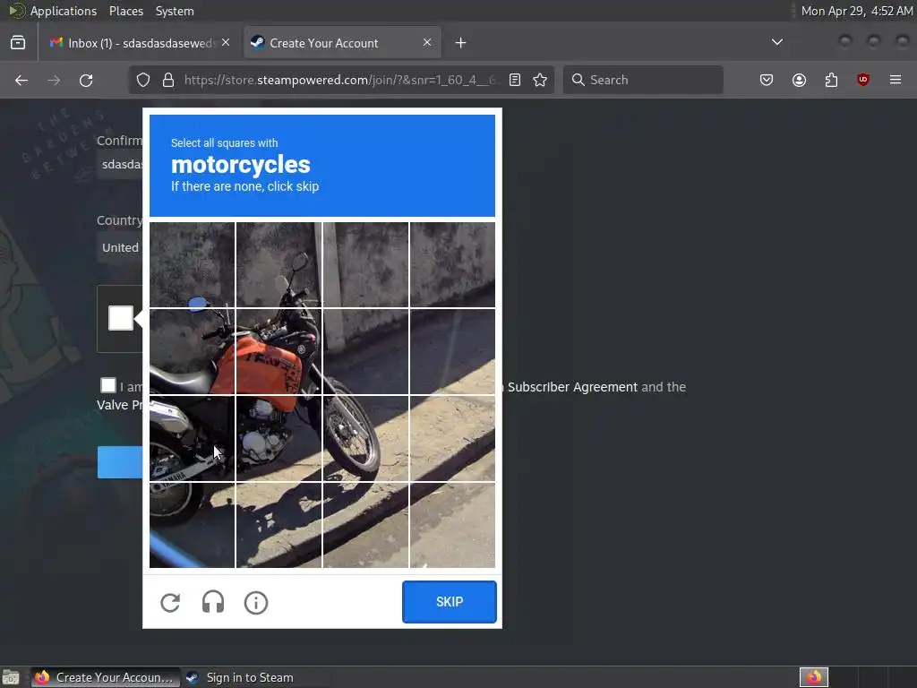The width and height of the screenshot is (917, 688).
Task: Refresh the captcha challenge
Action: click(x=170, y=603)
